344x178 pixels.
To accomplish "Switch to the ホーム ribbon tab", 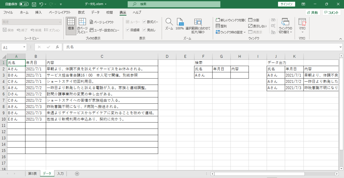I will pos(24,13).
